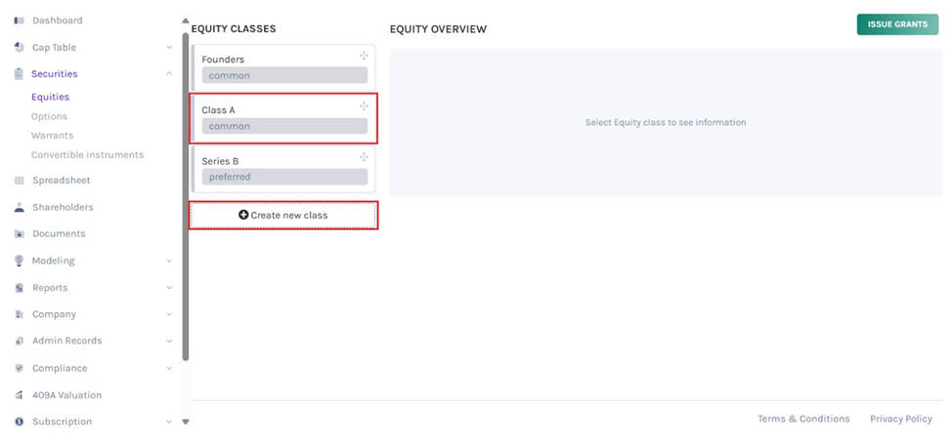Go to Options submenu item

point(49,116)
